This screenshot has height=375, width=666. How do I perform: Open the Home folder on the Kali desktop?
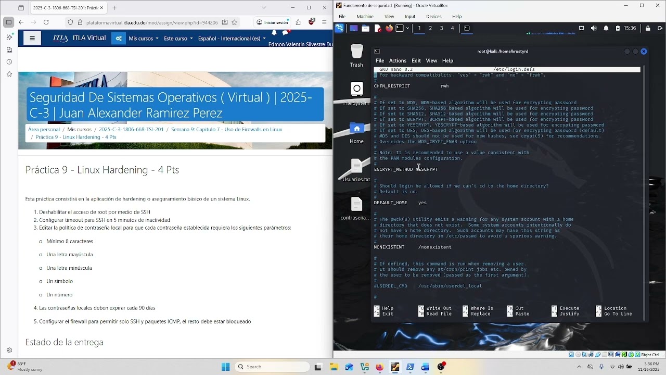click(356, 133)
